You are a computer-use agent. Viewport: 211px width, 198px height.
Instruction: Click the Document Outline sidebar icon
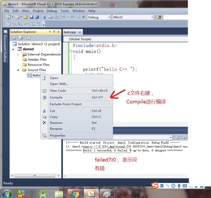click(5, 32)
